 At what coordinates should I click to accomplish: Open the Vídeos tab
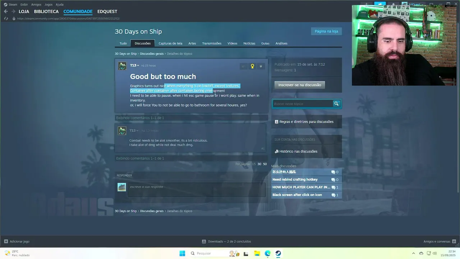232,43
